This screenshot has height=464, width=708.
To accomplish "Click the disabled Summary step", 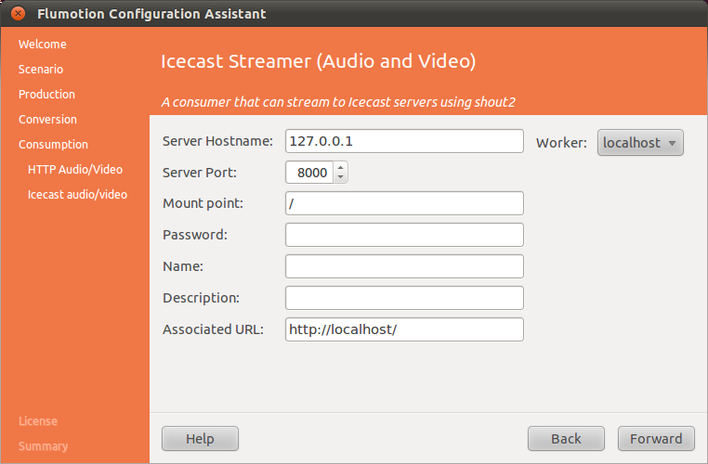I will point(43,446).
